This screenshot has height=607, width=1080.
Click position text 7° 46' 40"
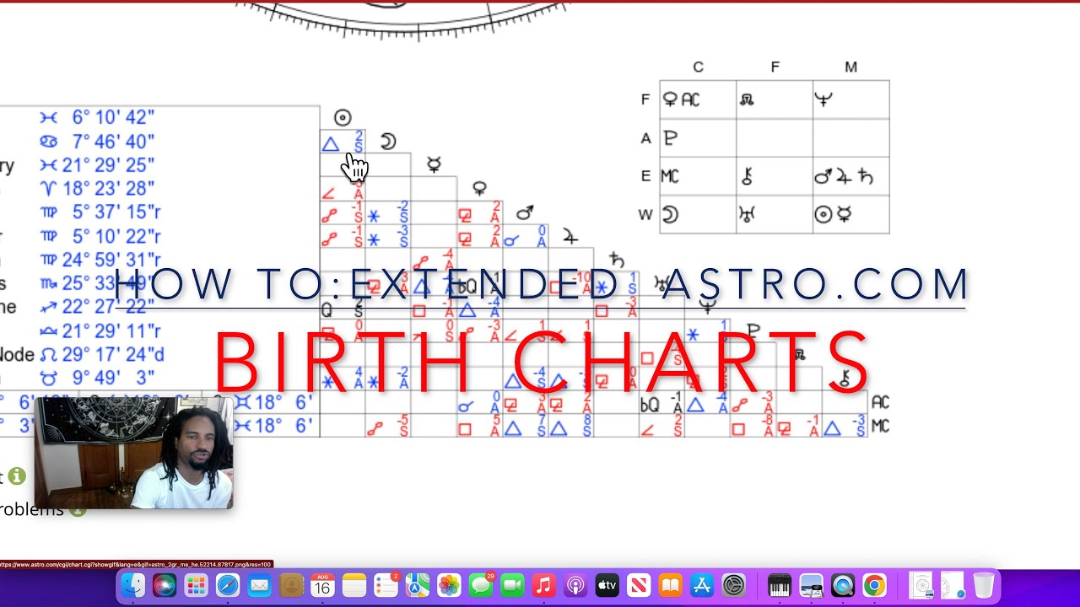pyautogui.click(x=113, y=141)
